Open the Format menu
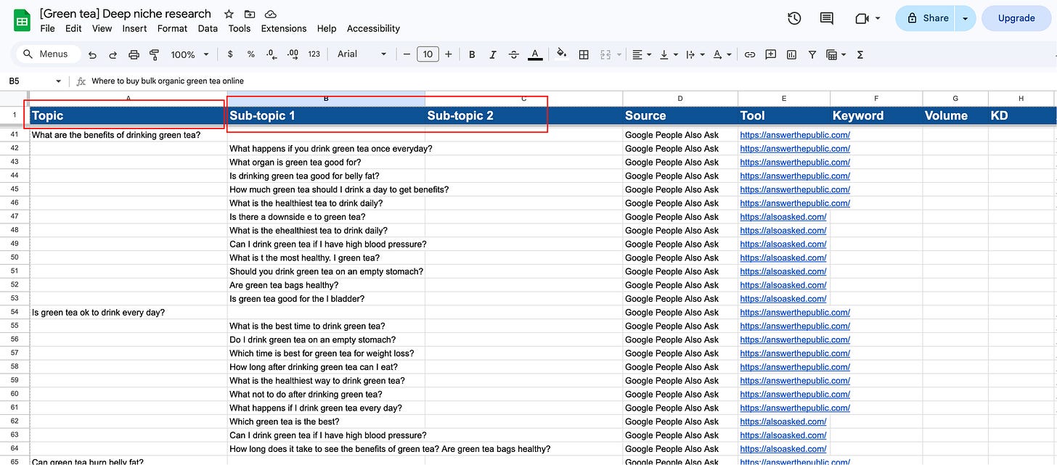This screenshot has width=1057, height=465. 173,28
